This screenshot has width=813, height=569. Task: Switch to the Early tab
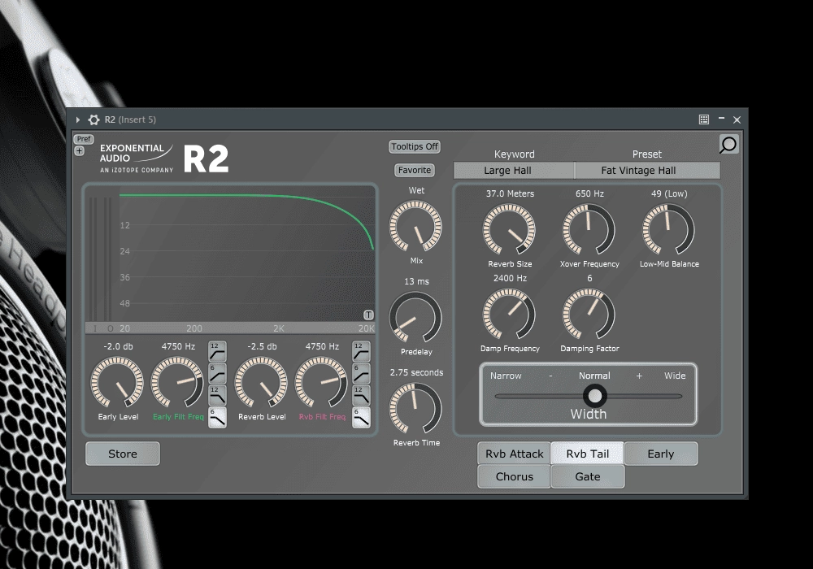click(x=660, y=454)
